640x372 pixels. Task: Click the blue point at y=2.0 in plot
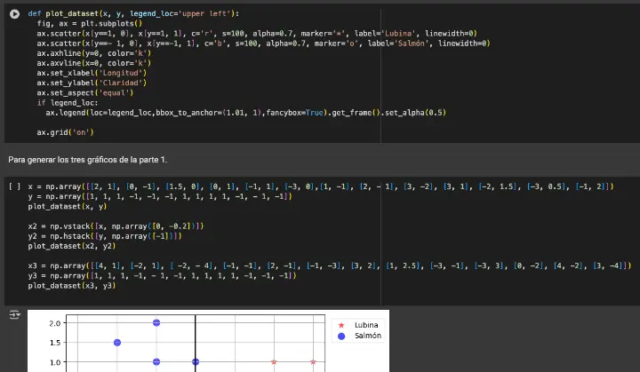(x=156, y=323)
